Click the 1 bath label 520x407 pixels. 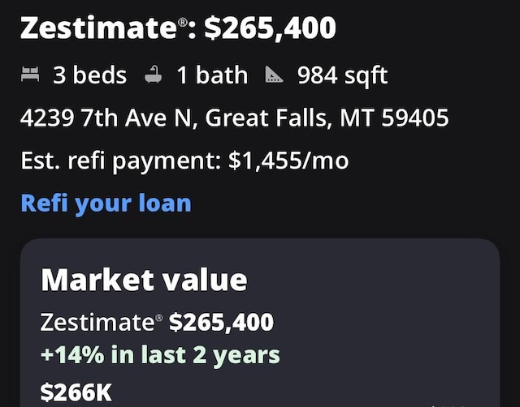(x=212, y=75)
